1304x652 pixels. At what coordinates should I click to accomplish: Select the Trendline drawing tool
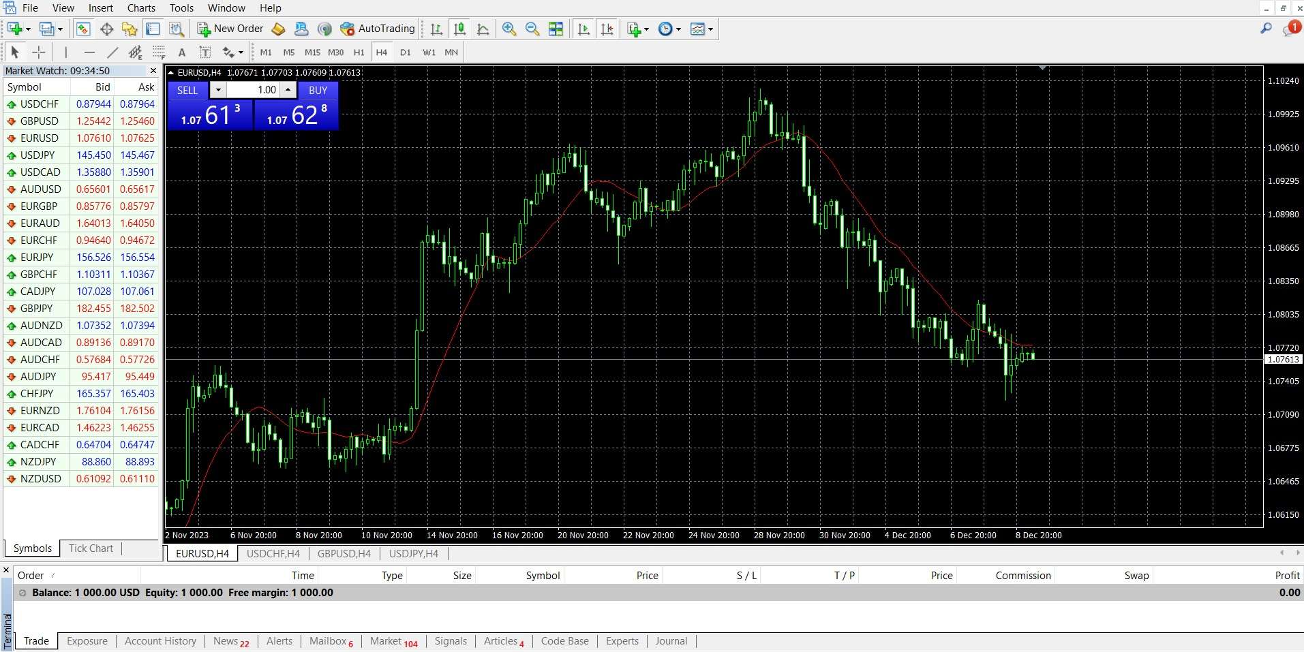(x=112, y=52)
